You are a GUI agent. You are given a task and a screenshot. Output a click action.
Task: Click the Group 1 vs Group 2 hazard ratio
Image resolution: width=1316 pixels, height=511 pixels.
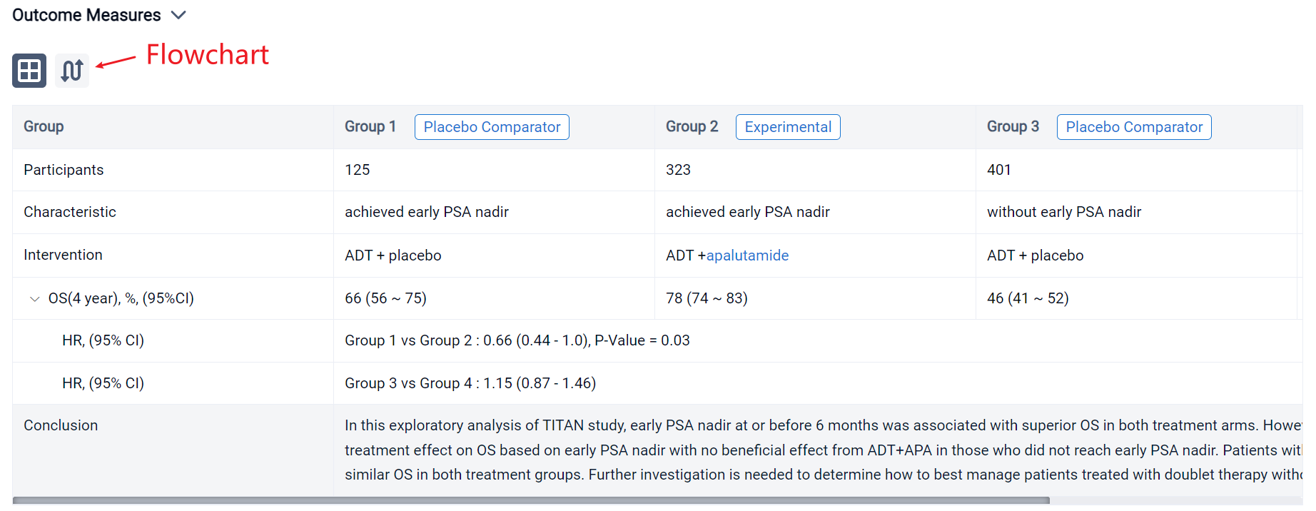tap(517, 340)
